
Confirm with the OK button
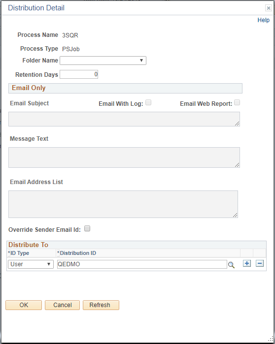tap(24, 305)
